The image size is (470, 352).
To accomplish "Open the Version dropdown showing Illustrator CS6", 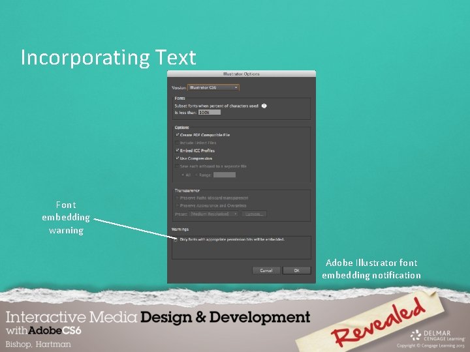I will click(x=213, y=87).
